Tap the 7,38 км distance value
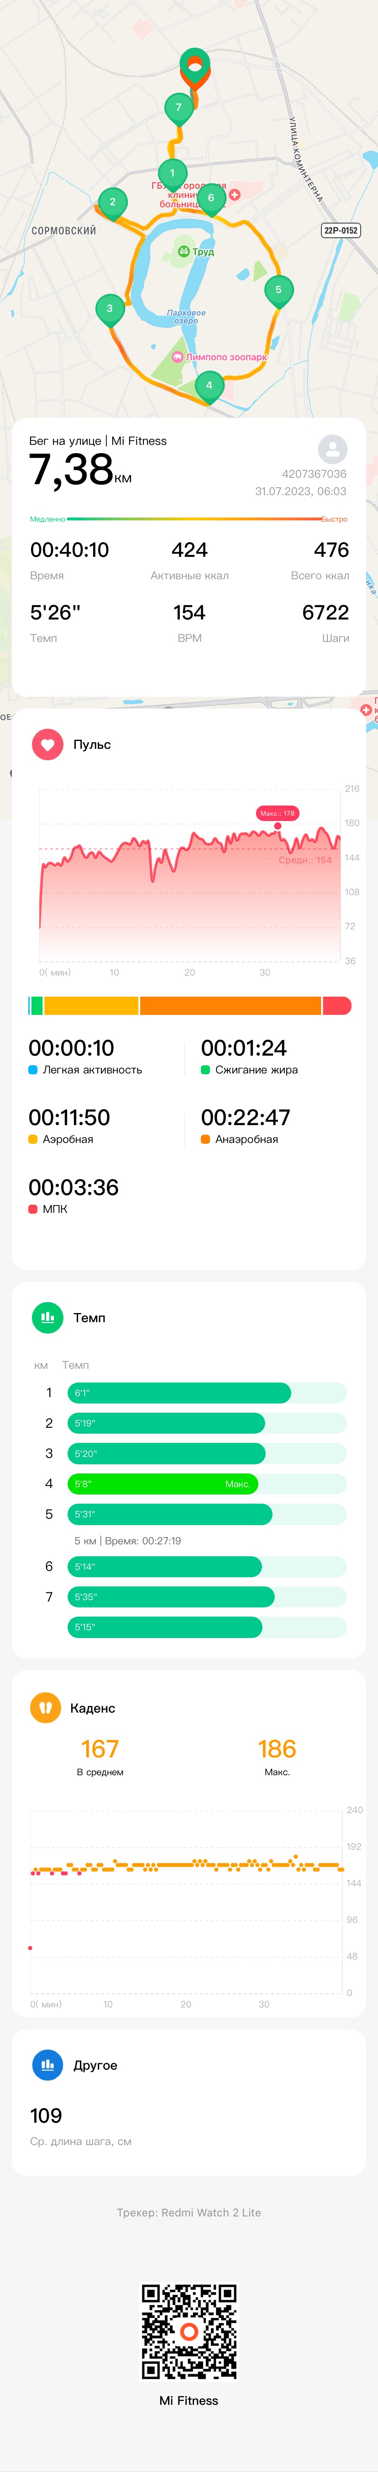Viewport: 378px width, 2472px height. (81, 470)
